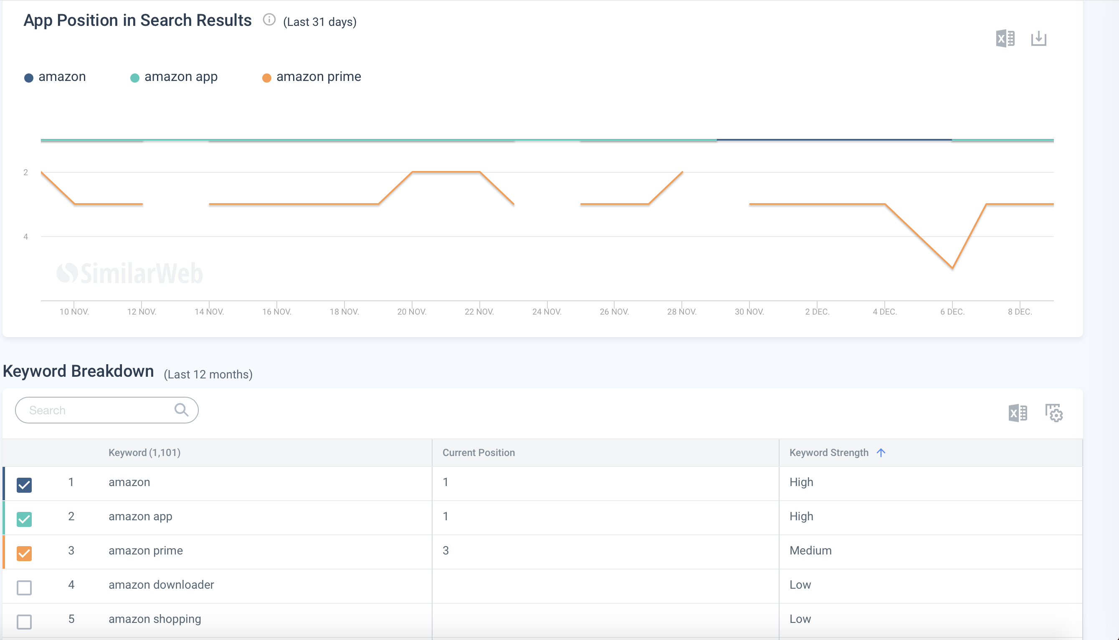Click the 24 NOV. axis label
The width and height of the screenshot is (1119, 640).
point(547,312)
